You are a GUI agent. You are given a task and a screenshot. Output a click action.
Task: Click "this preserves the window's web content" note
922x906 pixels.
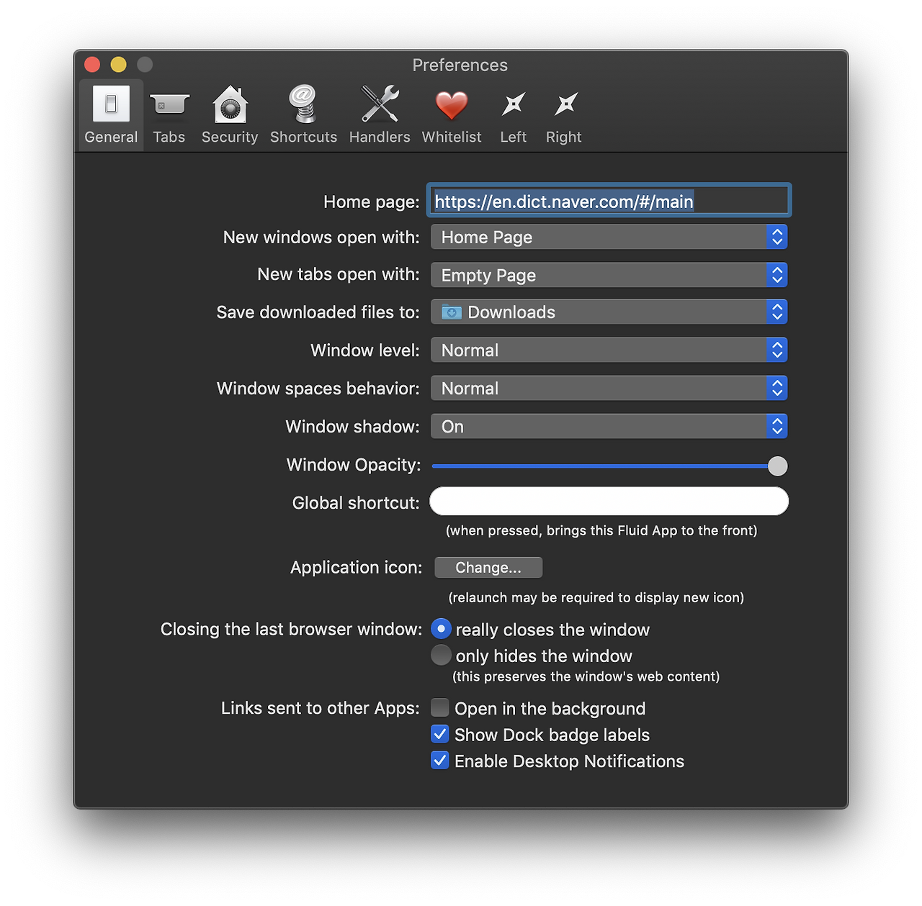[x=586, y=676]
